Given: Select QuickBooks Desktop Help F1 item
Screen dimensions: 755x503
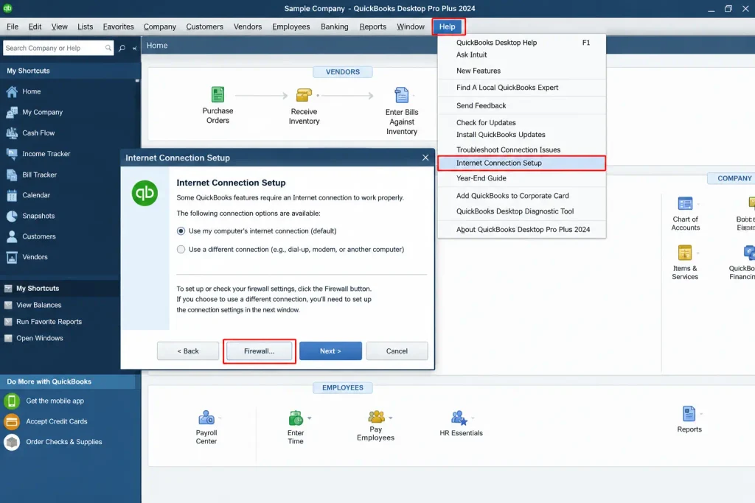Looking at the screenshot, I should (521, 42).
